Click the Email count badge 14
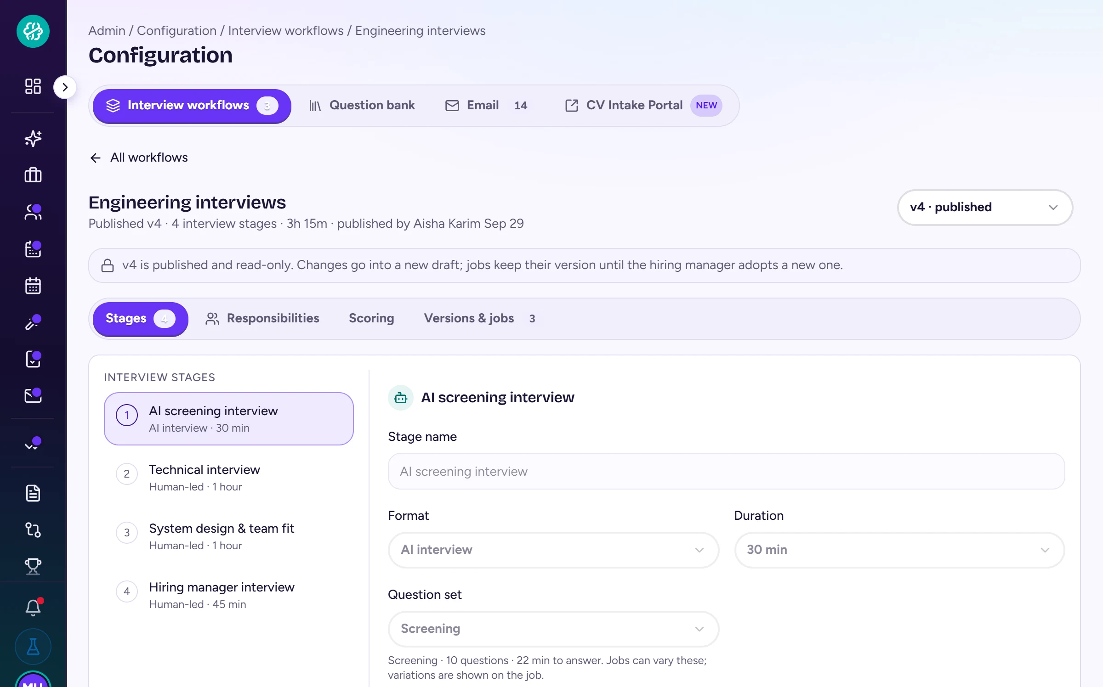This screenshot has width=1103, height=687. point(521,106)
